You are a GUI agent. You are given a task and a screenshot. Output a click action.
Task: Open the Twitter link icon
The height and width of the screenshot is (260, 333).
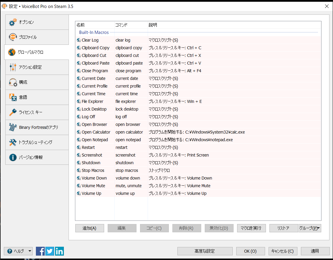tap(50, 251)
